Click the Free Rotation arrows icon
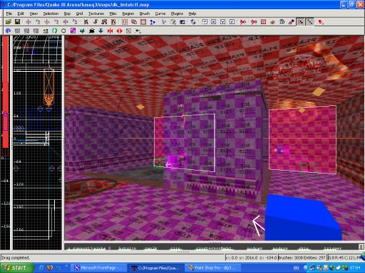The height and width of the screenshot is (273, 365). point(193,22)
